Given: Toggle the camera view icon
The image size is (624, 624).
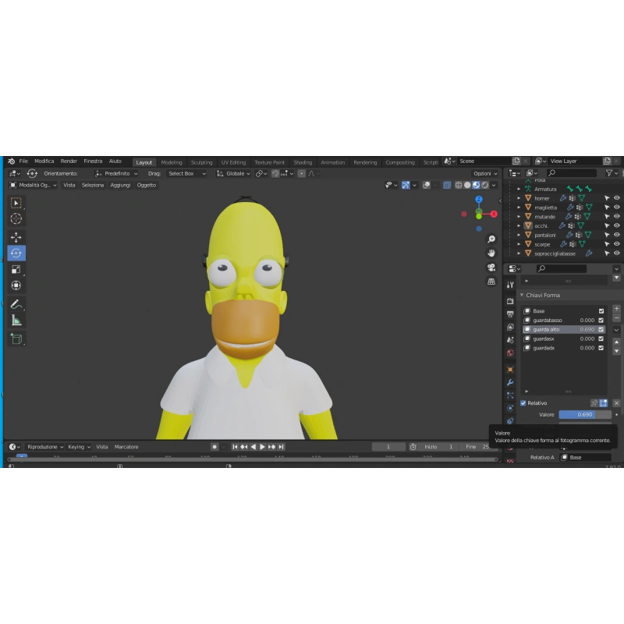Looking at the screenshot, I should click(x=491, y=268).
